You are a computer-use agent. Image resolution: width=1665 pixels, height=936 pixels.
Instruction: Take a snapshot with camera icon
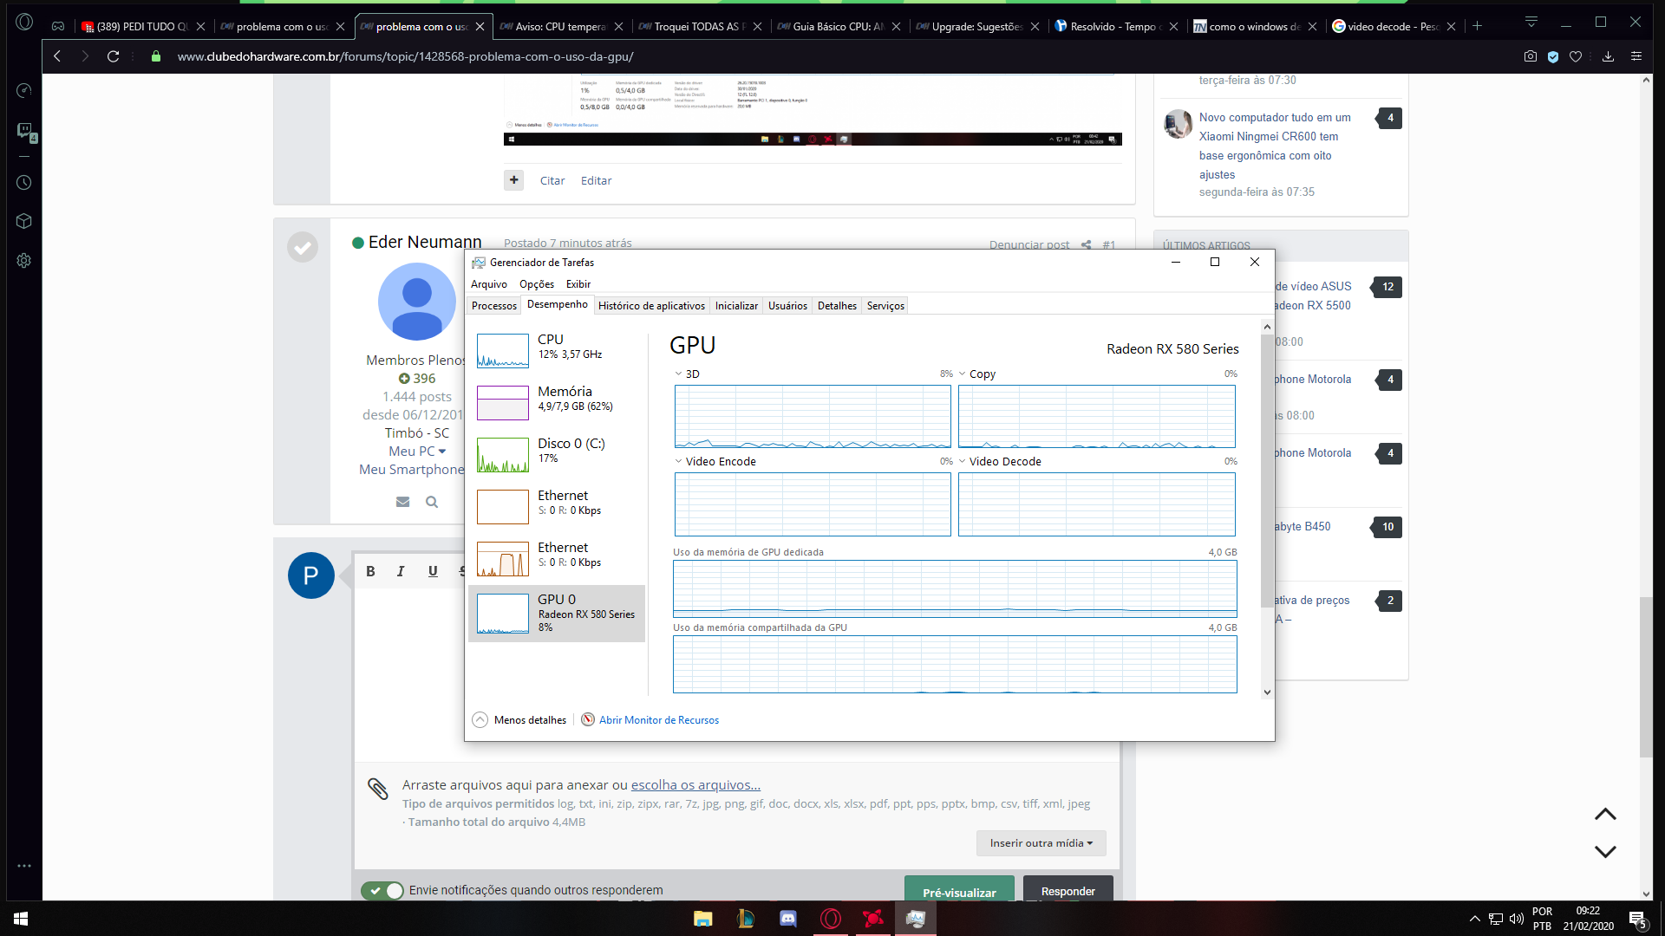pyautogui.click(x=1531, y=56)
